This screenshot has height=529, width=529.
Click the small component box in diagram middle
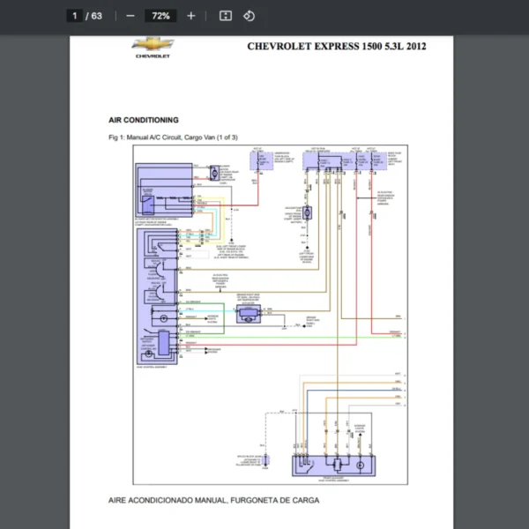coord(250,313)
